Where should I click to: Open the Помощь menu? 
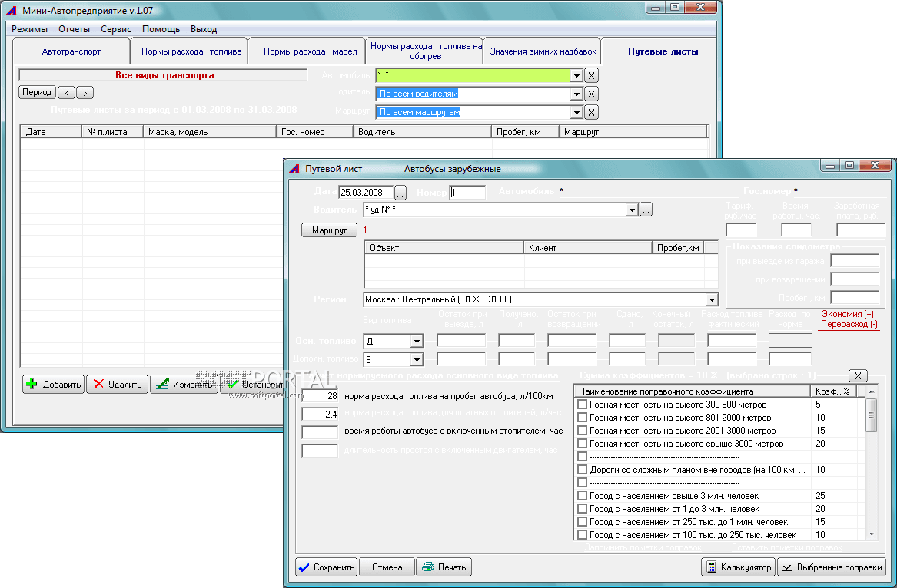161,29
